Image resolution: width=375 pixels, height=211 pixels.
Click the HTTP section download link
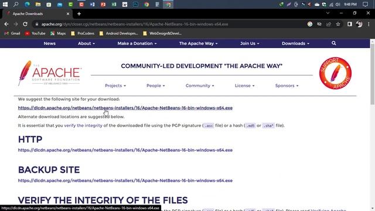point(125,150)
